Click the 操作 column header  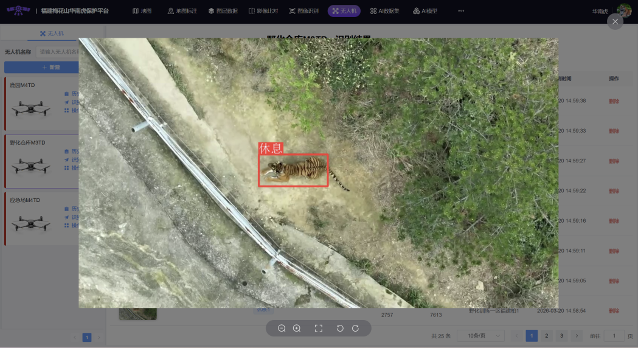point(614,78)
